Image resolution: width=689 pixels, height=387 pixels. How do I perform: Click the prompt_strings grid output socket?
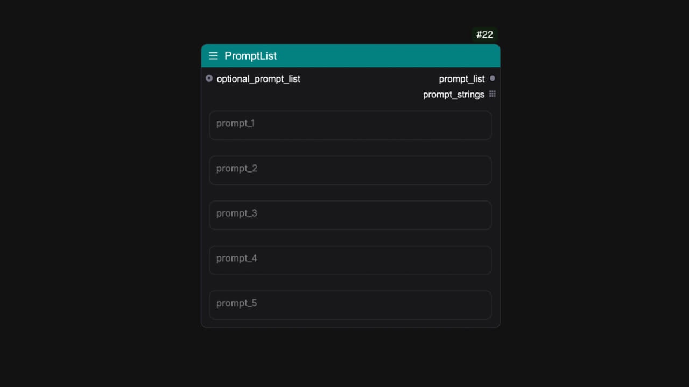[492, 94]
